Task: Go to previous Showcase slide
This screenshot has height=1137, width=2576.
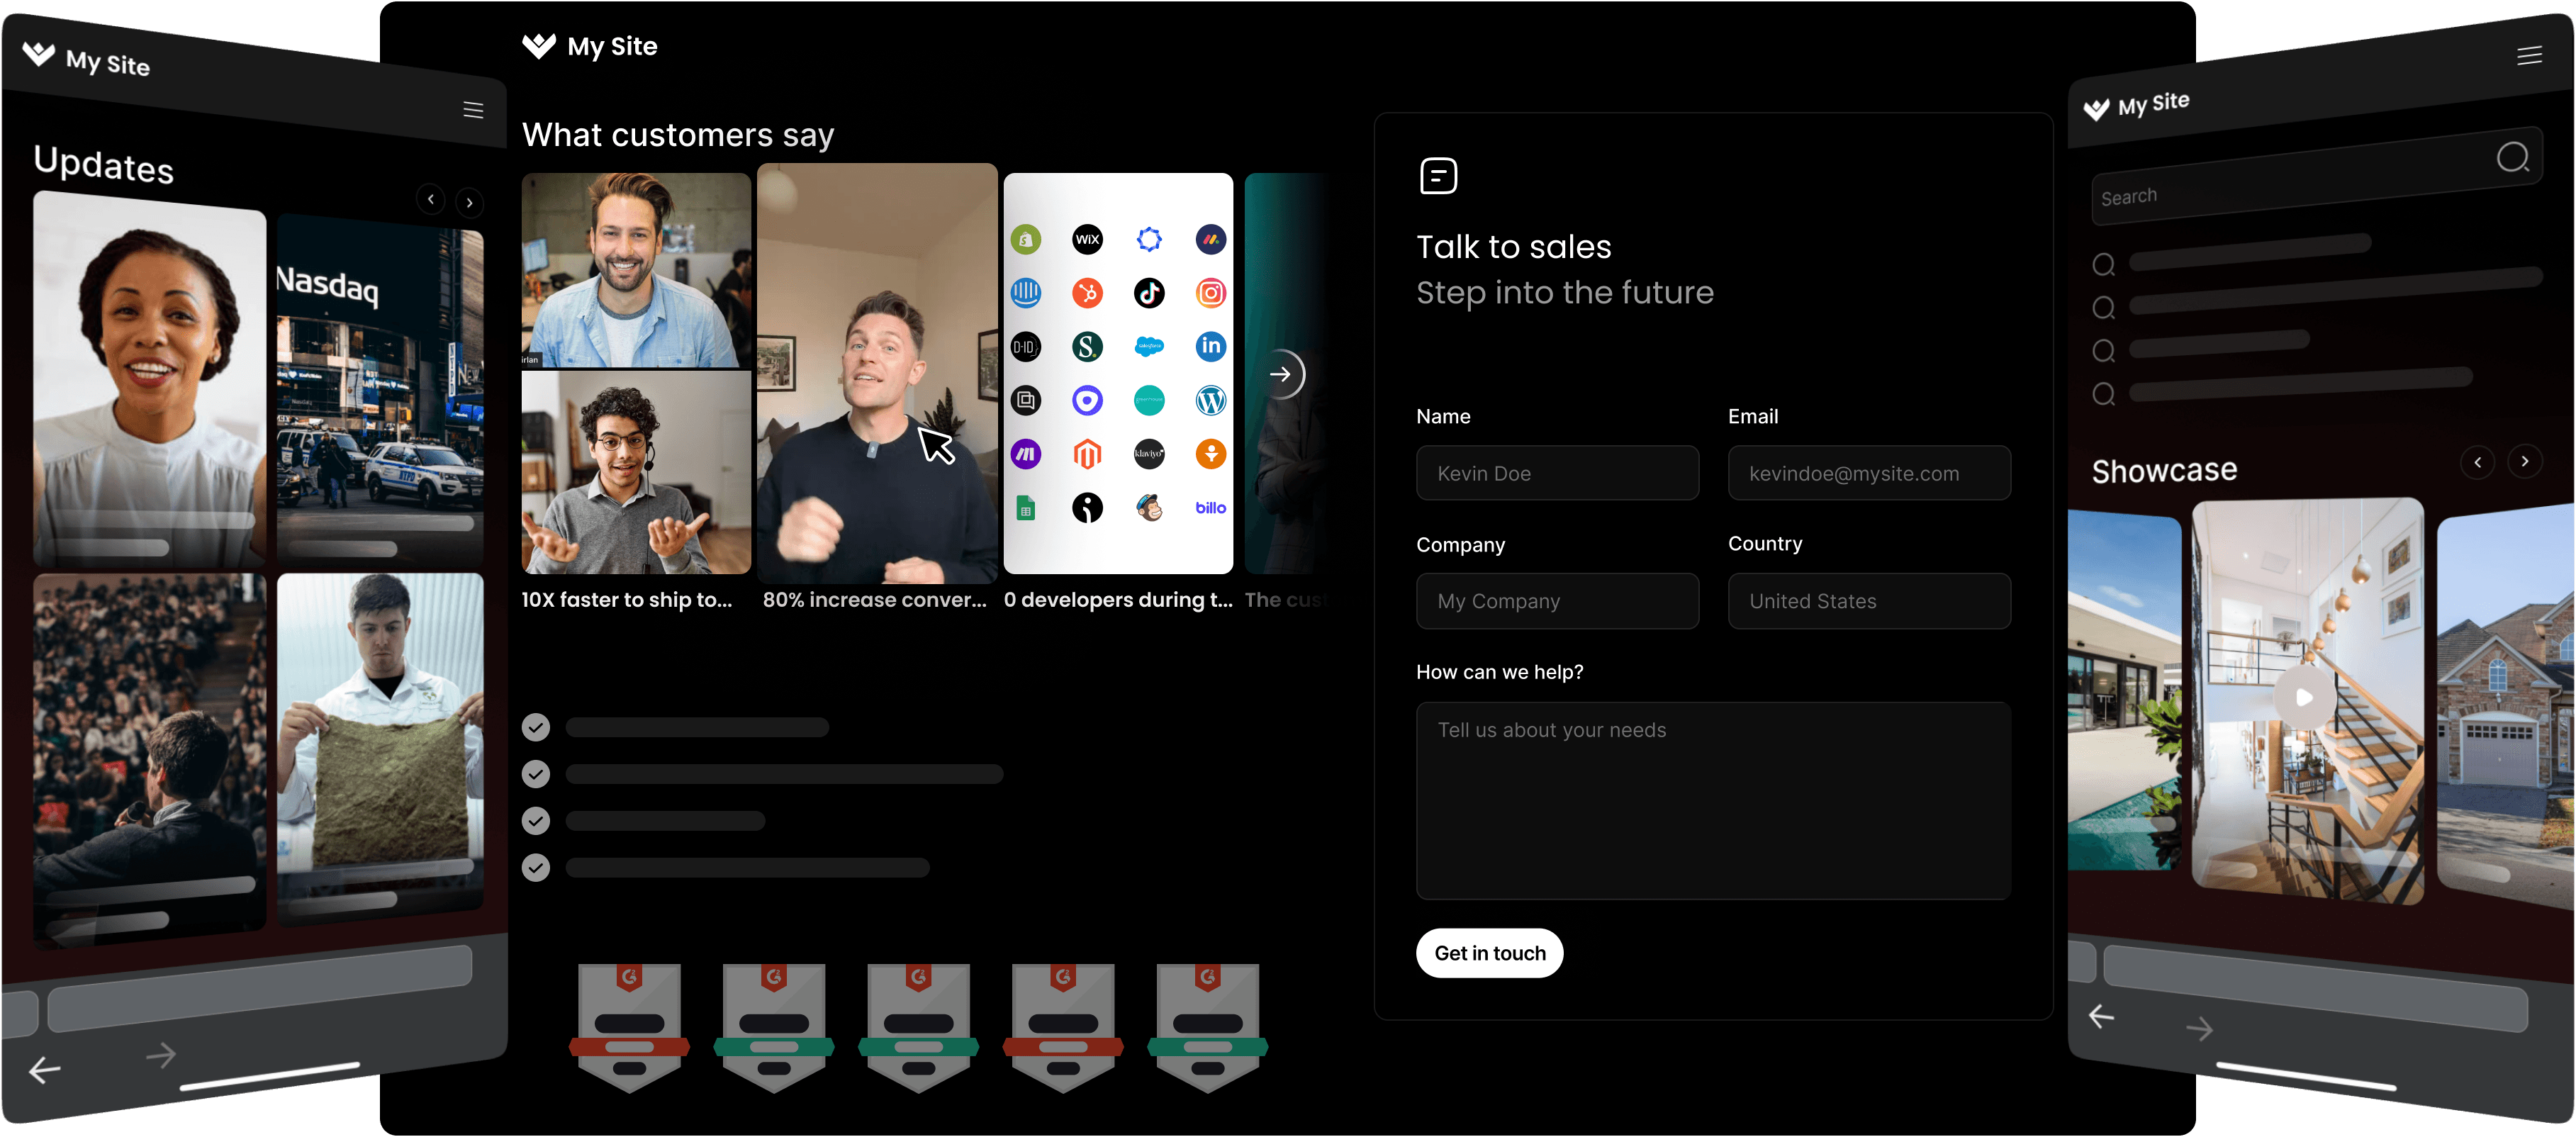Action: pyautogui.click(x=2477, y=462)
